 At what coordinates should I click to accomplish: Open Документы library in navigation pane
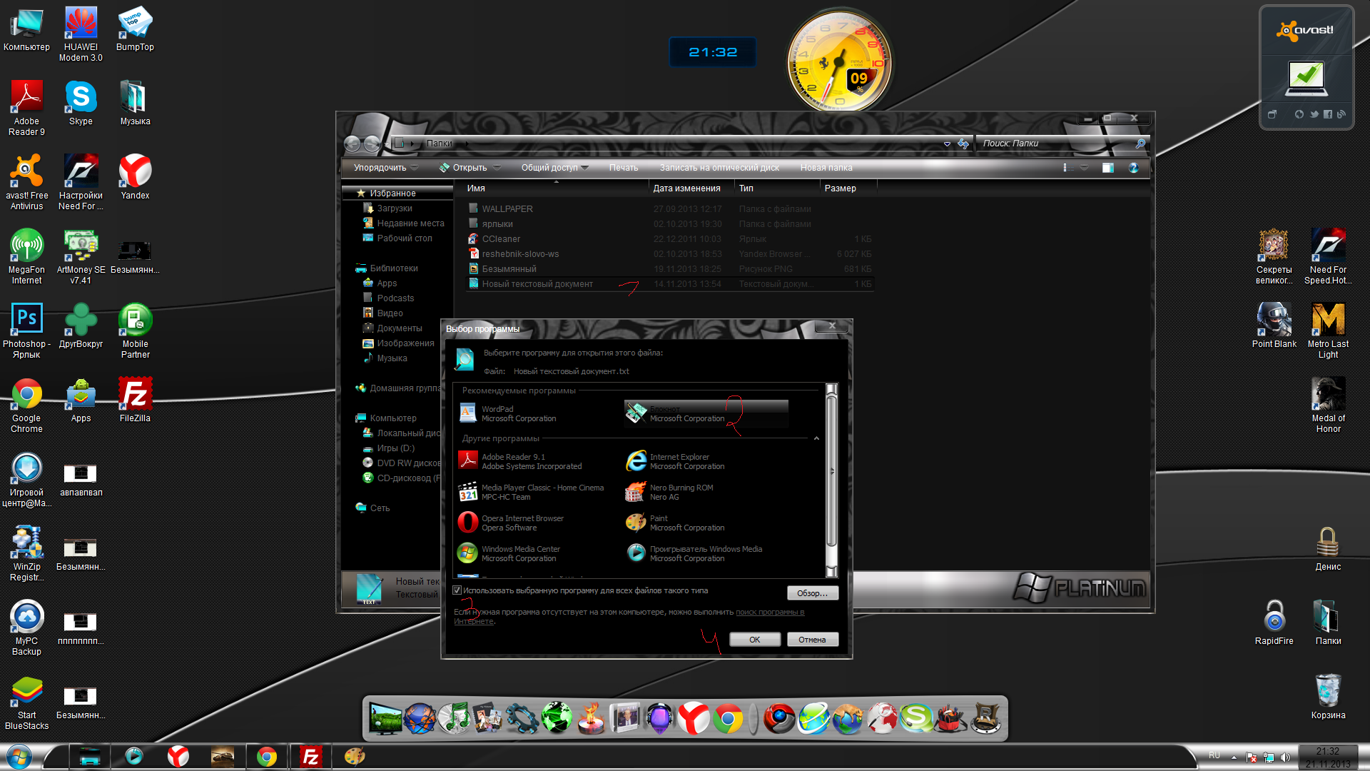tap(399, 328)
